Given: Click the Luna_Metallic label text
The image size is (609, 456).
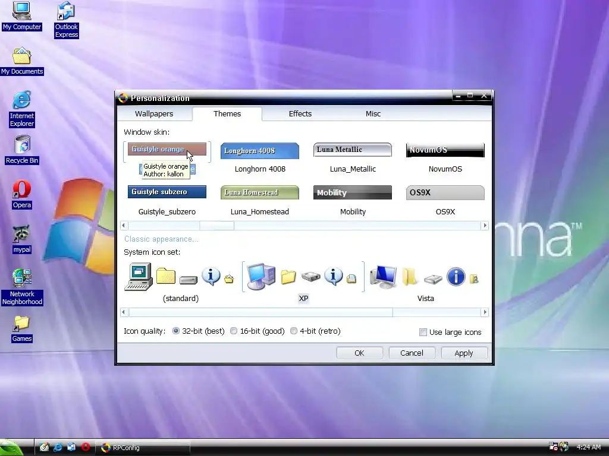Looking at the screenshot, I should 353,169.
